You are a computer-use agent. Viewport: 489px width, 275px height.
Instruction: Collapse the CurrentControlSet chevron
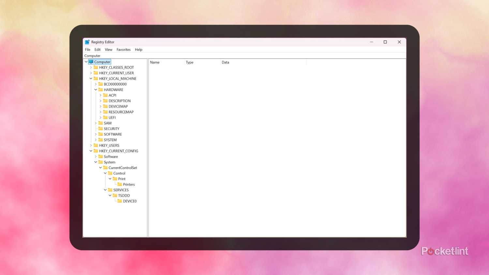pyautogui.click(x=100, y=167)
